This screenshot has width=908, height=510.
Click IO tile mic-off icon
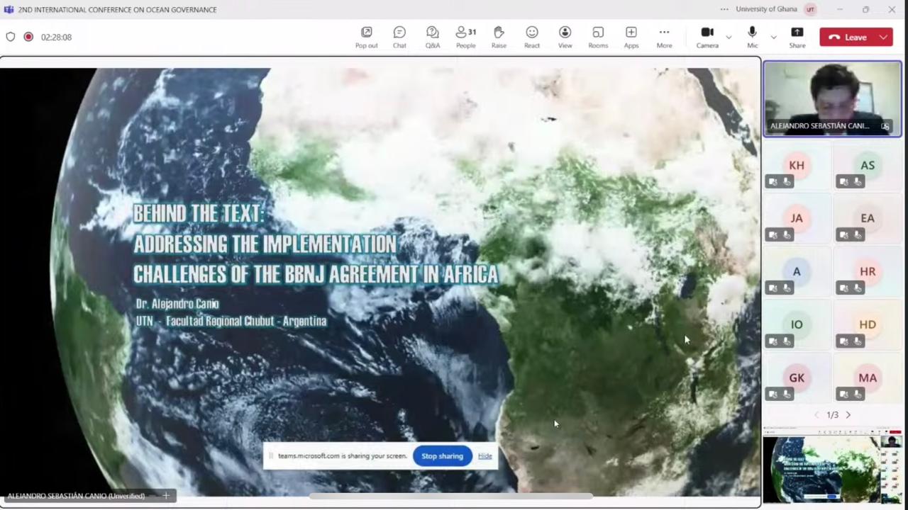point(787,341)
